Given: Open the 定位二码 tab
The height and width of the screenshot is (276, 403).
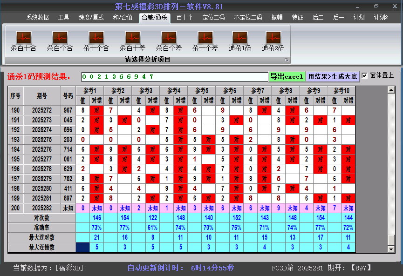Looking at the screenshot, I should (x=213, y=17).
